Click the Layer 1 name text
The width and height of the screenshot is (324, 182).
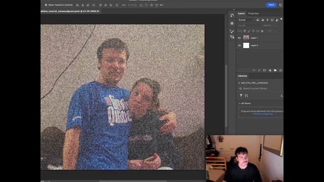click(x=254, y=38)
